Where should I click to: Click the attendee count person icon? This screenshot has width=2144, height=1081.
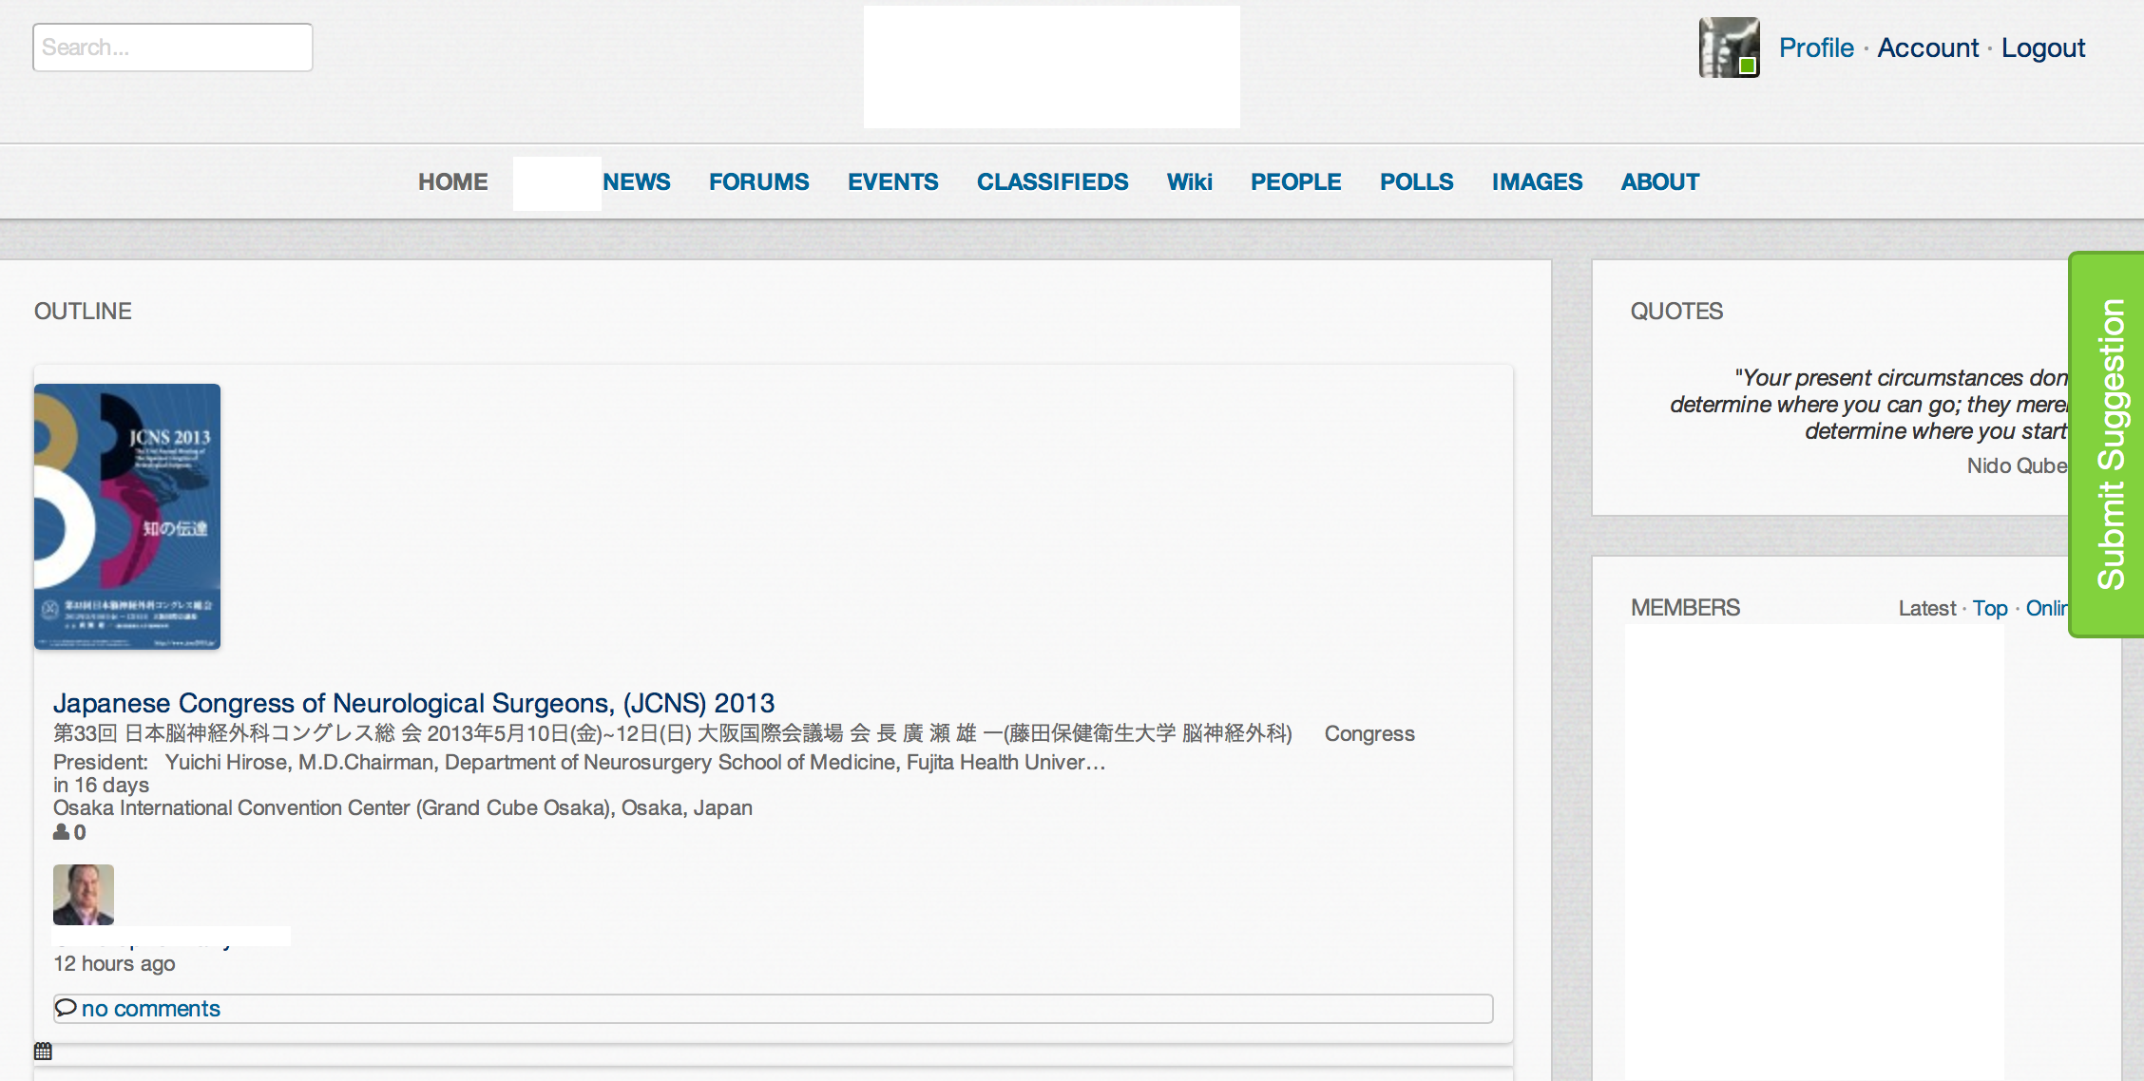click(62, 832)
